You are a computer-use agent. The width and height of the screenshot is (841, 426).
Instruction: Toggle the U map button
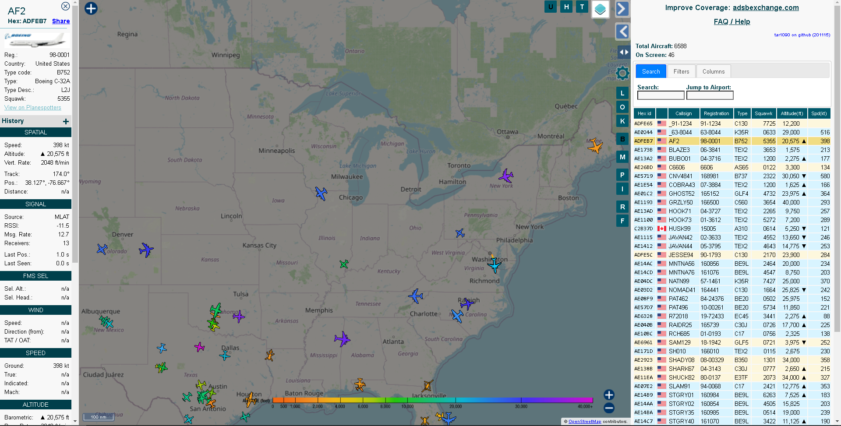coord(551,7)
